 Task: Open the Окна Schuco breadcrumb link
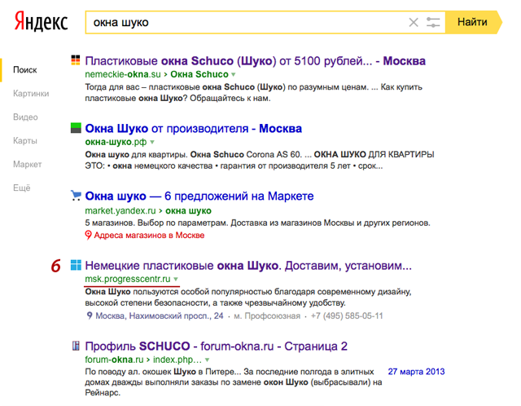[x=199, y=74]
